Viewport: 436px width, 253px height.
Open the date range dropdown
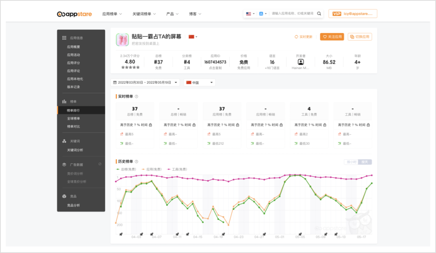tap(145, 82)
